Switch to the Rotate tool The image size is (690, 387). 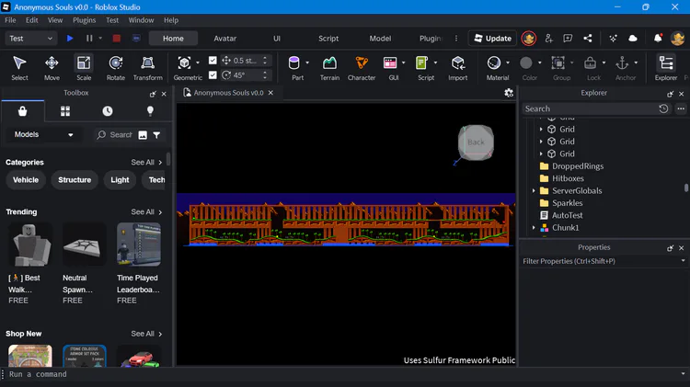tap(116, 68)
